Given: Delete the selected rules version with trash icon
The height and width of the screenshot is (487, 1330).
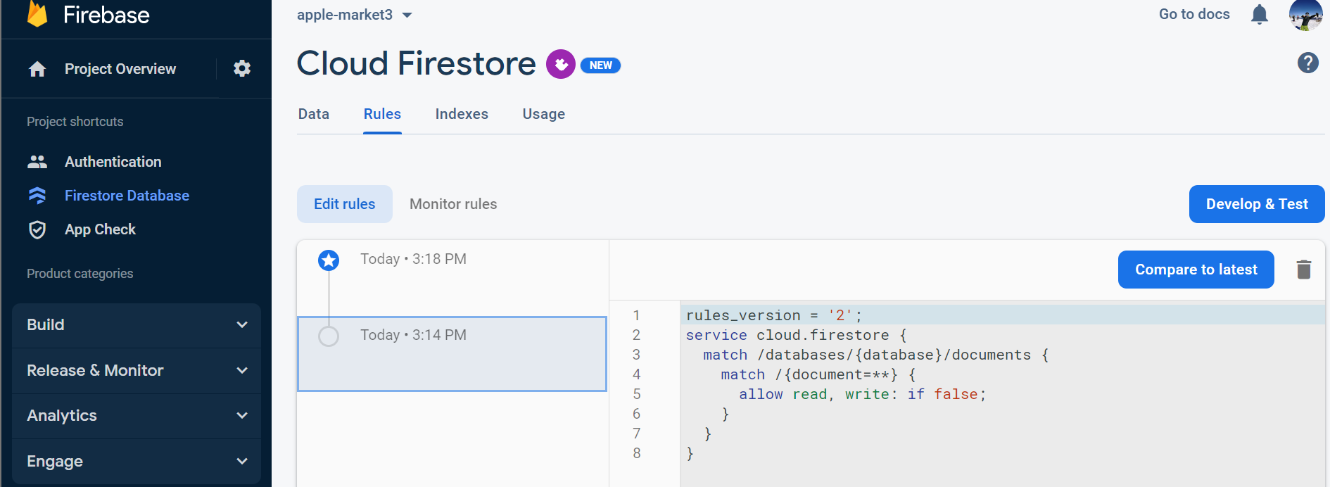Looking at the screenshot, I should coord(1304,270).
